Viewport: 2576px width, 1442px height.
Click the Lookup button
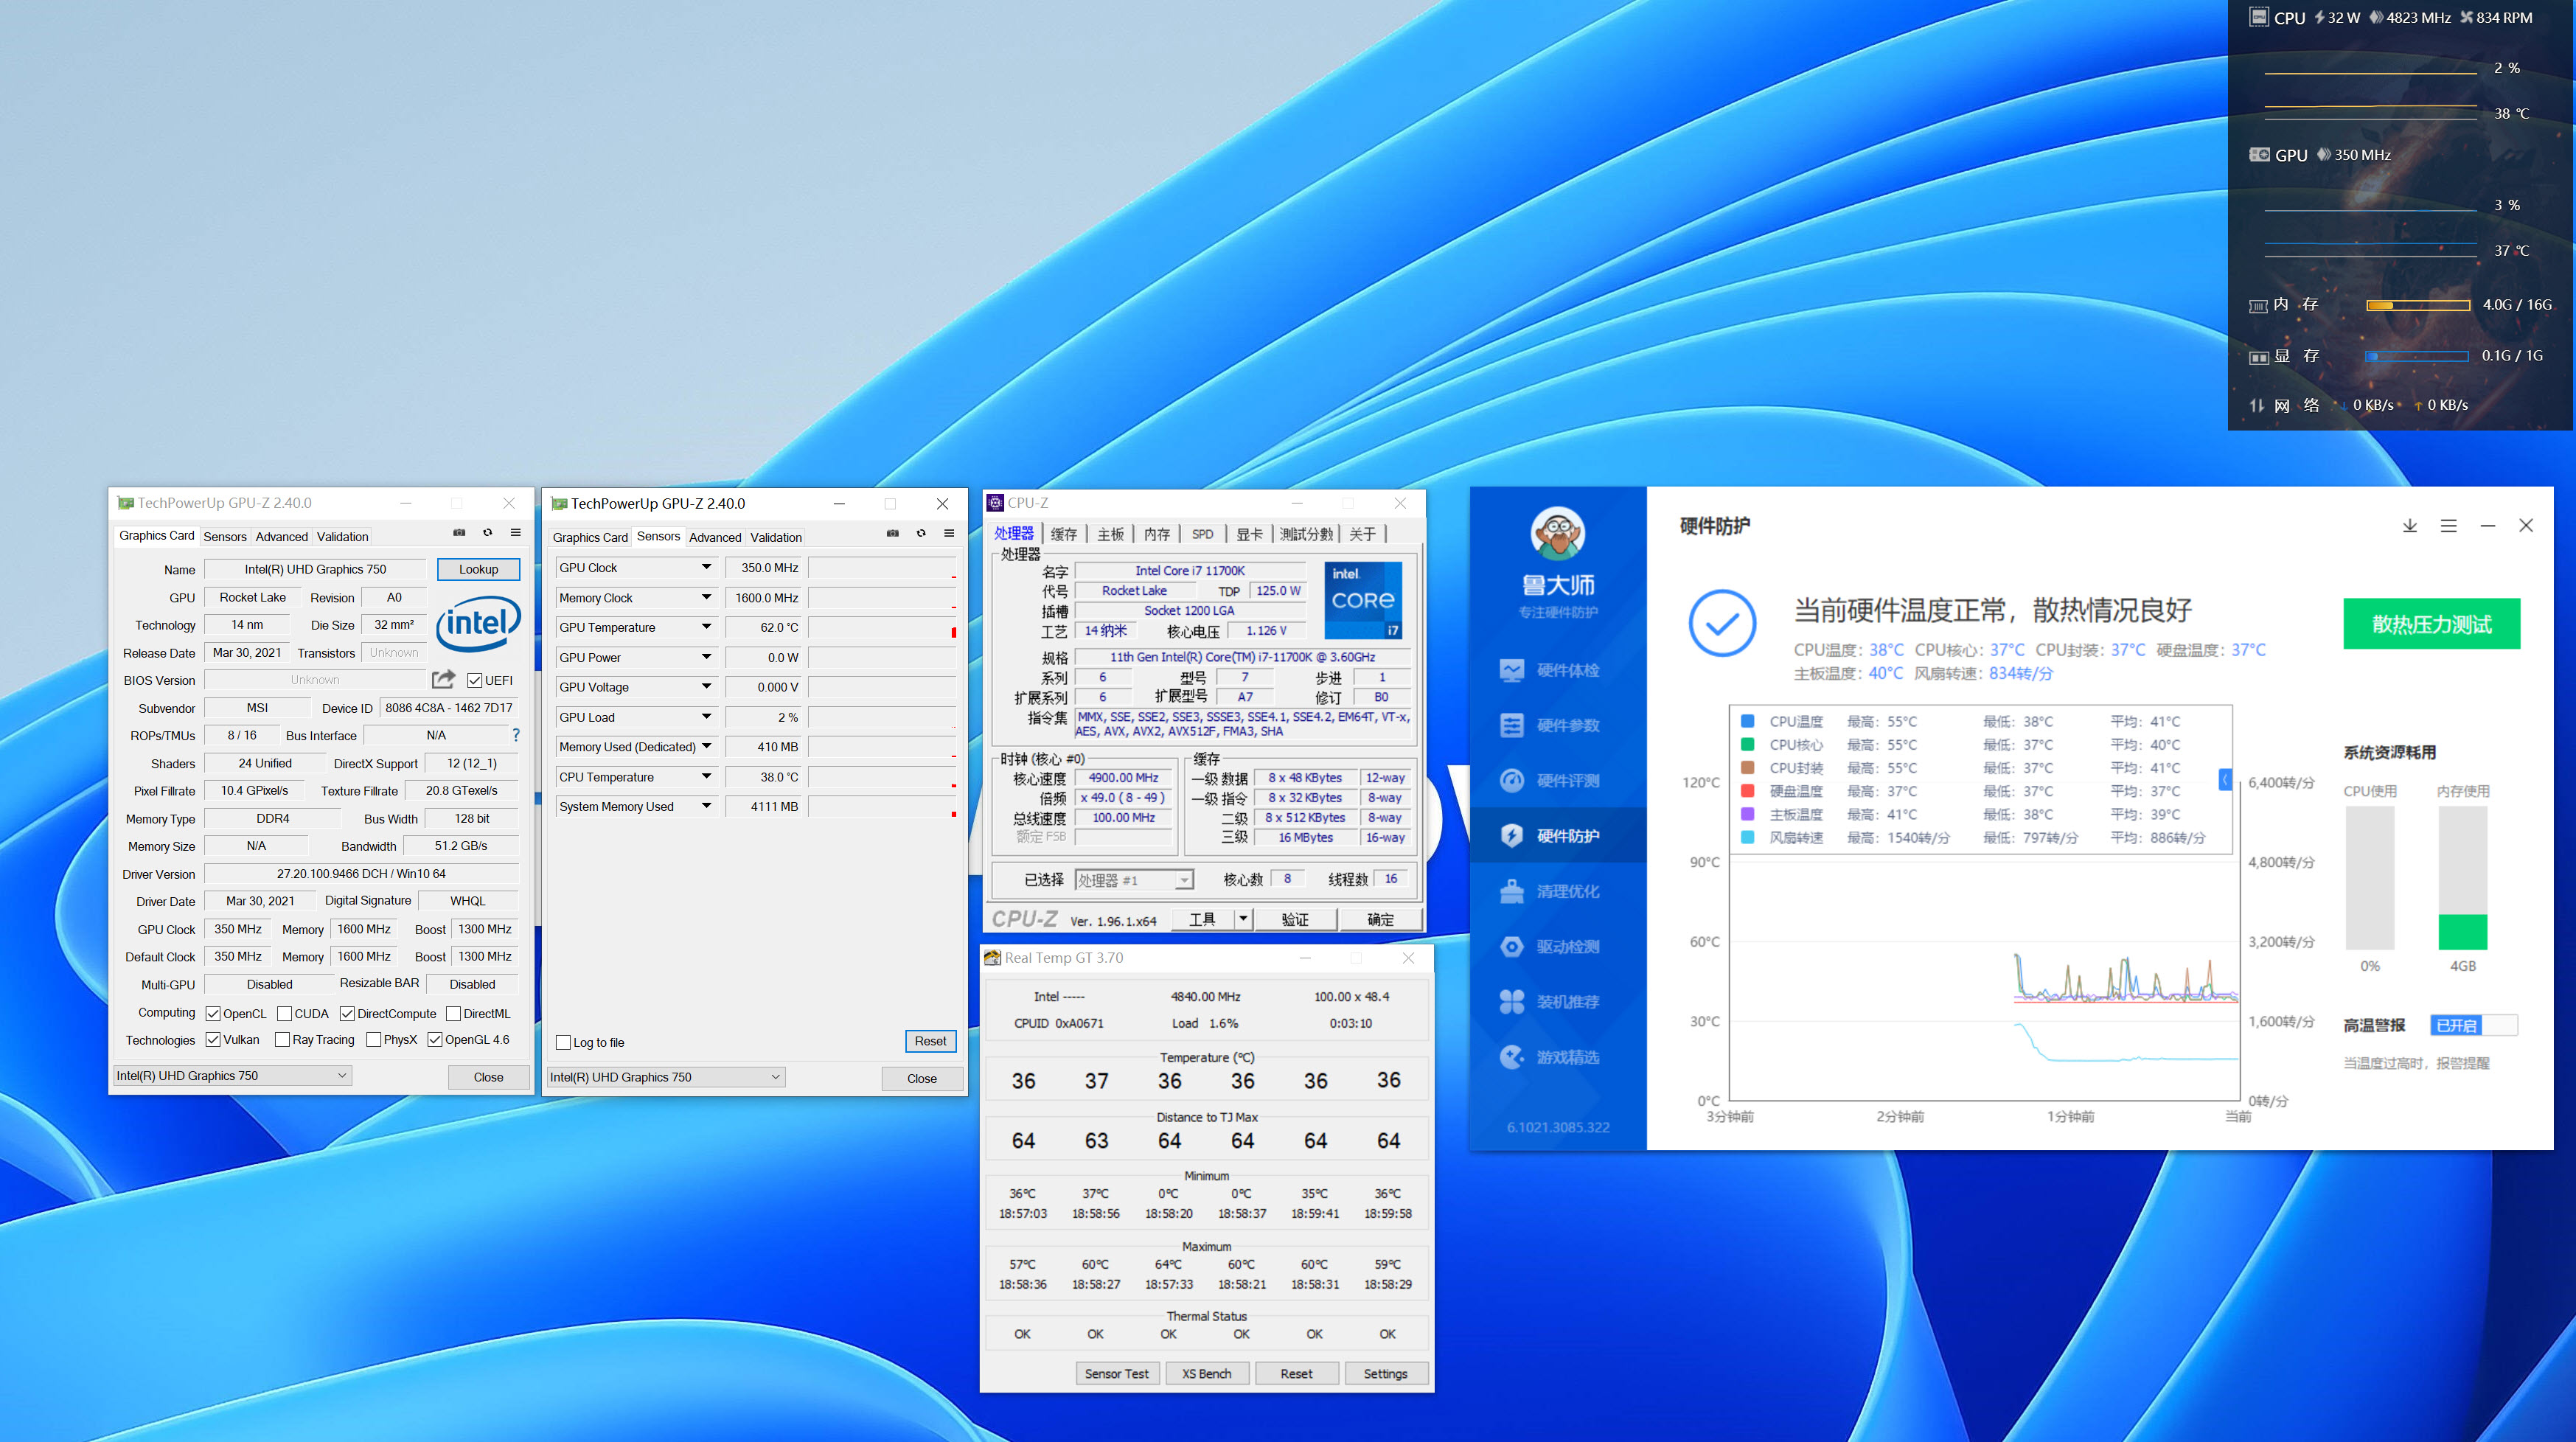(x=478, y=569)
